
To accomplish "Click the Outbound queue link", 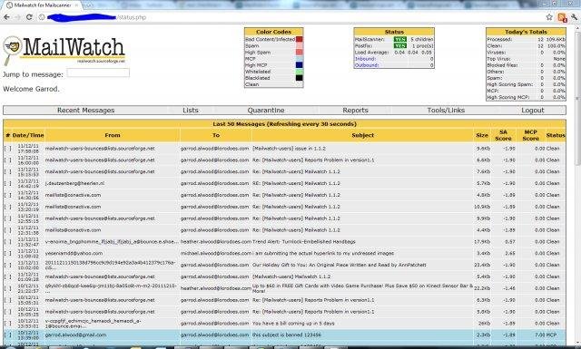I will pos(367,65).
